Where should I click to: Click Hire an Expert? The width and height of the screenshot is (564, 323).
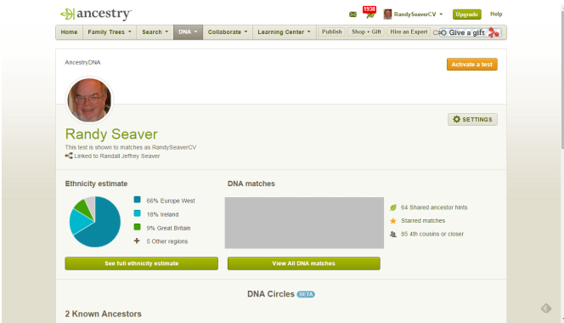(409, 32)
